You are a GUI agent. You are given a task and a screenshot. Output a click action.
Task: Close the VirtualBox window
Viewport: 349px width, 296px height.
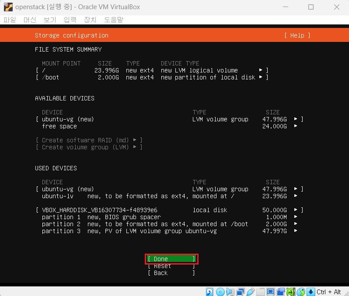click(x=337, y=7)
